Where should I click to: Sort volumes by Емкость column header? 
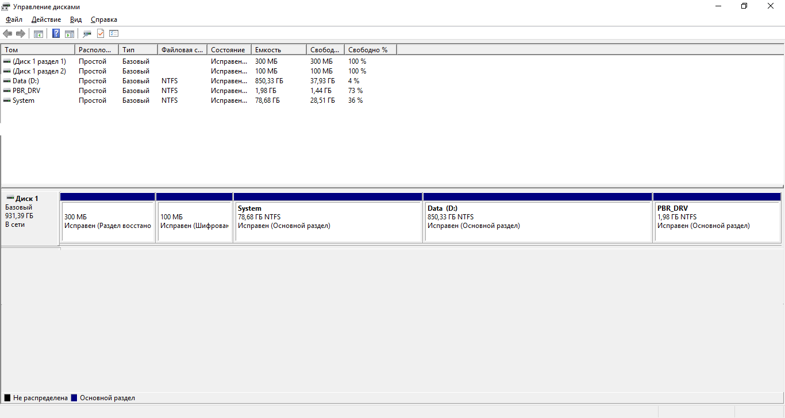coord(278,50)
